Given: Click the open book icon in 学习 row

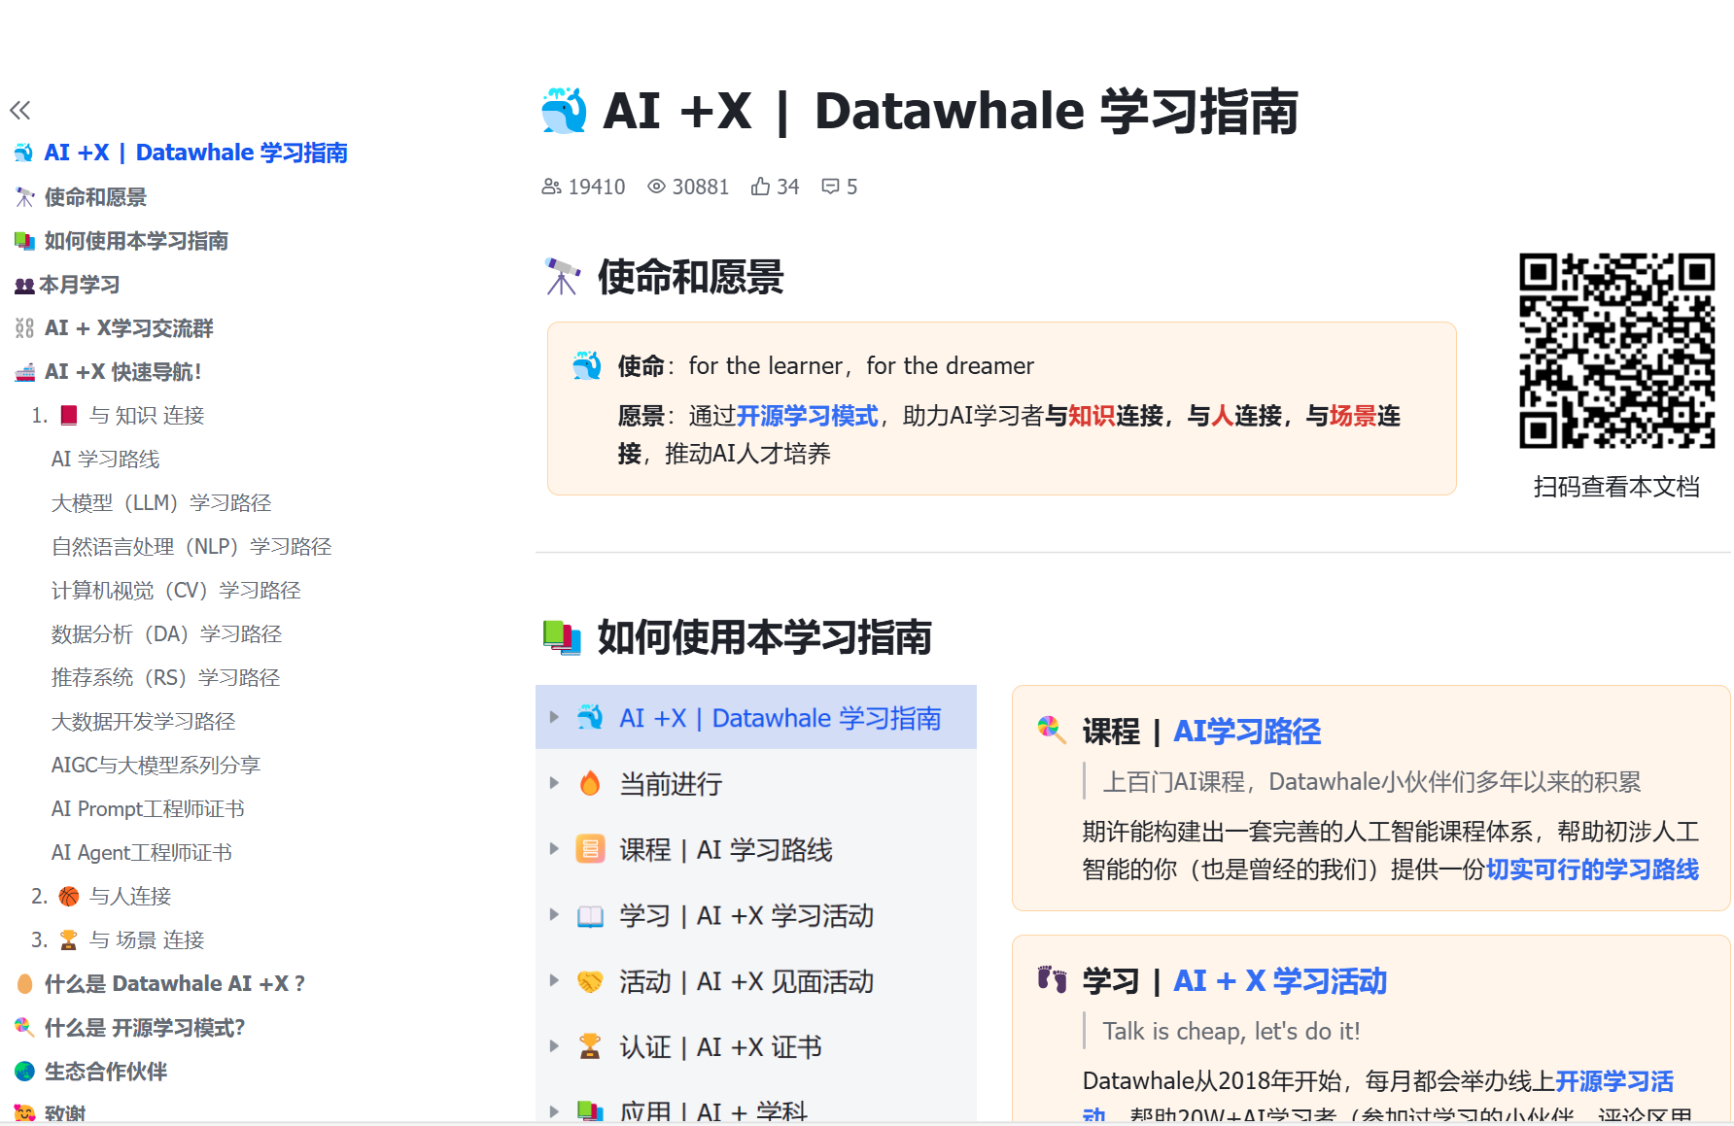Looking at the screenshot, I should point(590,915).
